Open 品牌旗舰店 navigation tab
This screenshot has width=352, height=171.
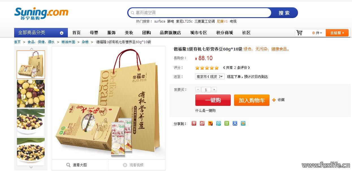170,33
